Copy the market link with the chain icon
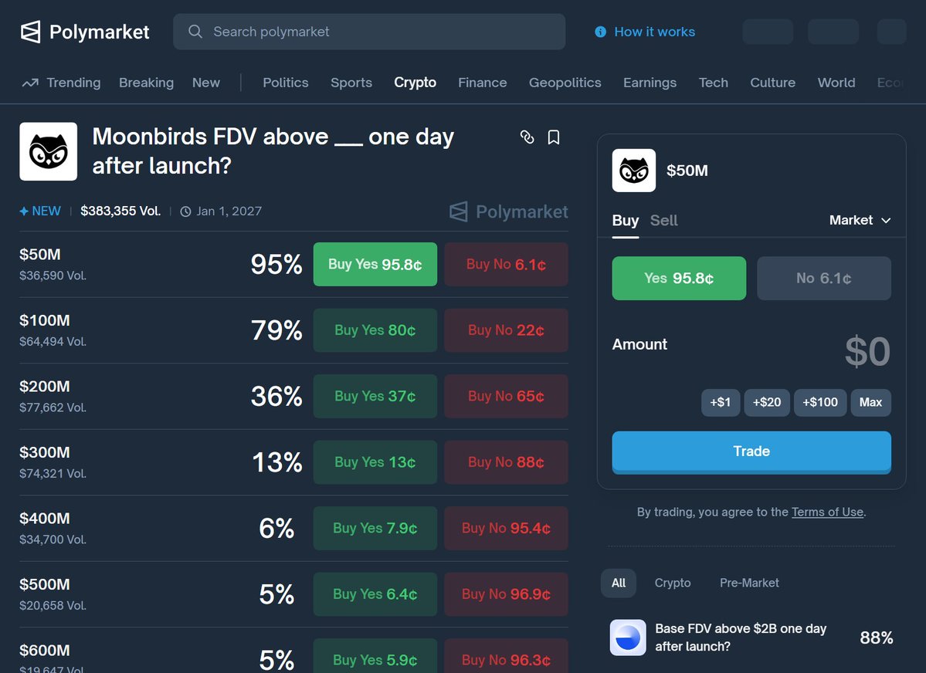Viewport: 926px width, 673px height. pyautogui.click(x=527, y=137)
